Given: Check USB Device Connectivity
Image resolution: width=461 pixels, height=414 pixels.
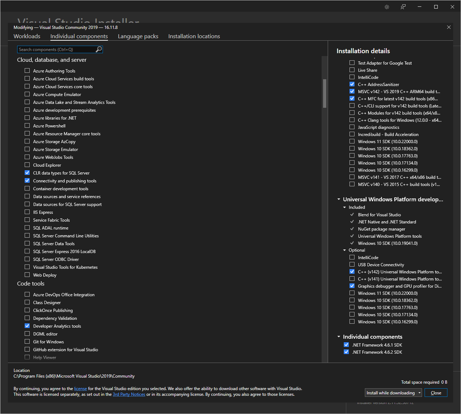Looking at the screenshot, I should 352,264.
